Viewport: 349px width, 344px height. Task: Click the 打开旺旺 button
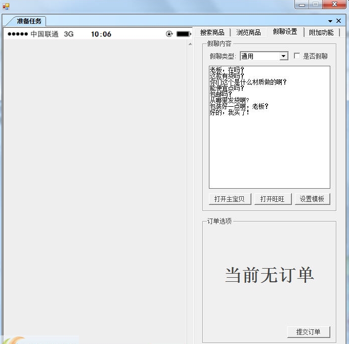pos(273,199)
